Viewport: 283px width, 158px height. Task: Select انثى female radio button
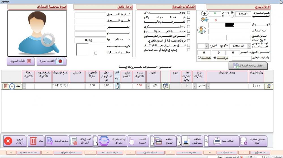click(x=211, y=46)
